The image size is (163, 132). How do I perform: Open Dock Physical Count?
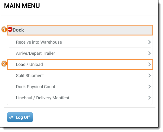coord(80,87)
